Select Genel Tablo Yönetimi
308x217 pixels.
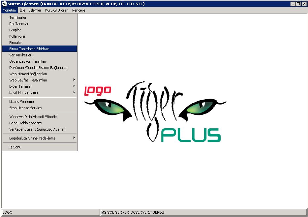click(x=40, y=123)
